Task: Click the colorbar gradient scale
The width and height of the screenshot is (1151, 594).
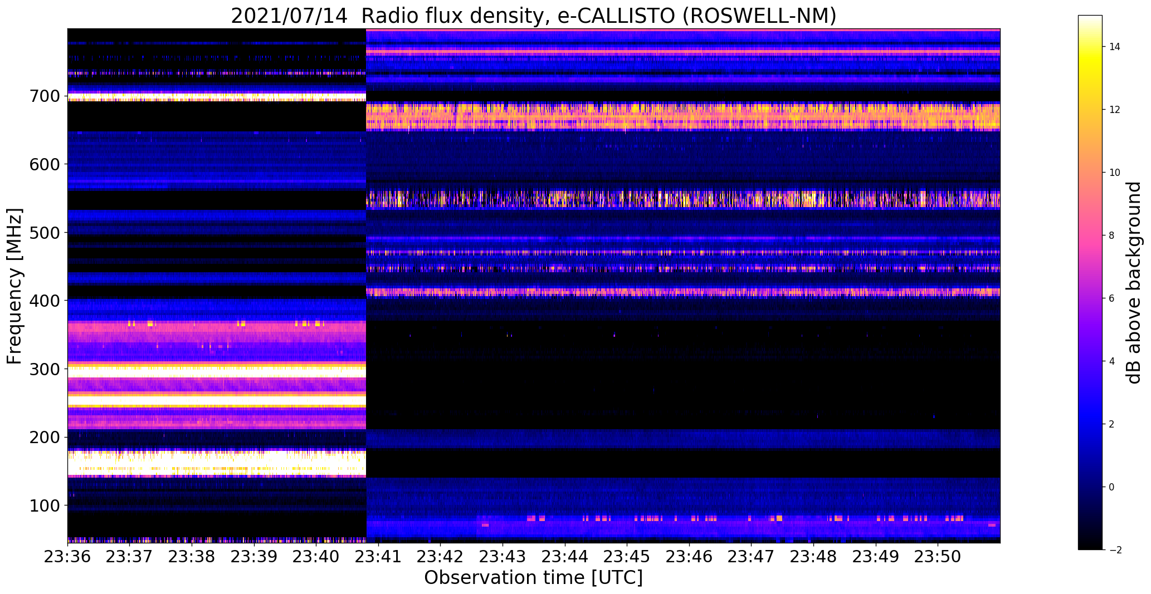Action: pyautogui.click(x=1090, y=282)
